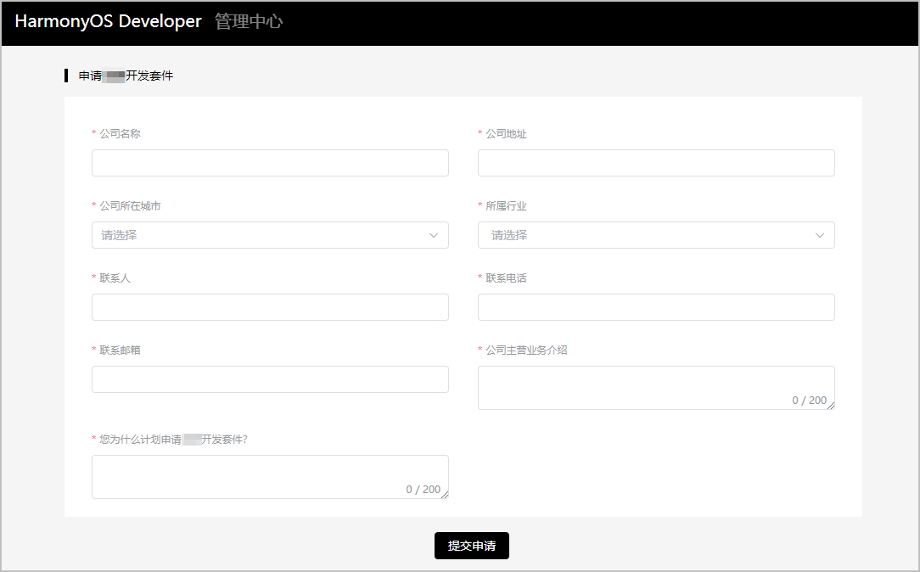The width and height of the screenshot is (920, 572).
Task: Click the HarmonyOS Developer logo text
Action: (x=108, y=22)
